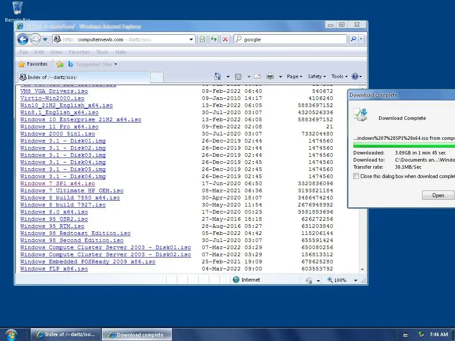The image size is (455, 341).
Task: Open Windows_95_OSR2.iso link
Action: pyautogui.click(x=54, y=219)
